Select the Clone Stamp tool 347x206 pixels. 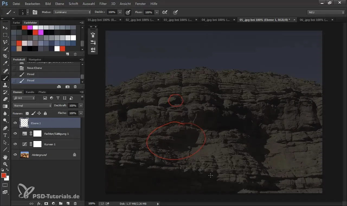click(x=5, y=85)
